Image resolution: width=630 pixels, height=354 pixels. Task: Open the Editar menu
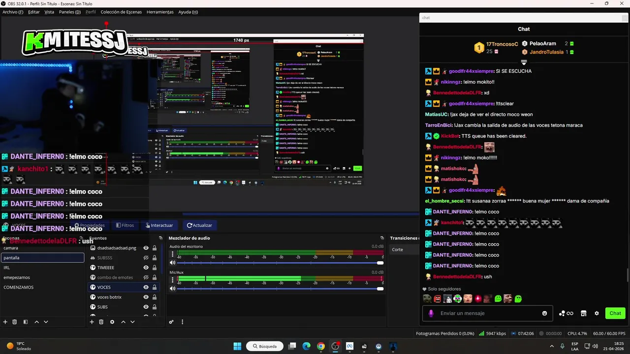pos(34,12)
